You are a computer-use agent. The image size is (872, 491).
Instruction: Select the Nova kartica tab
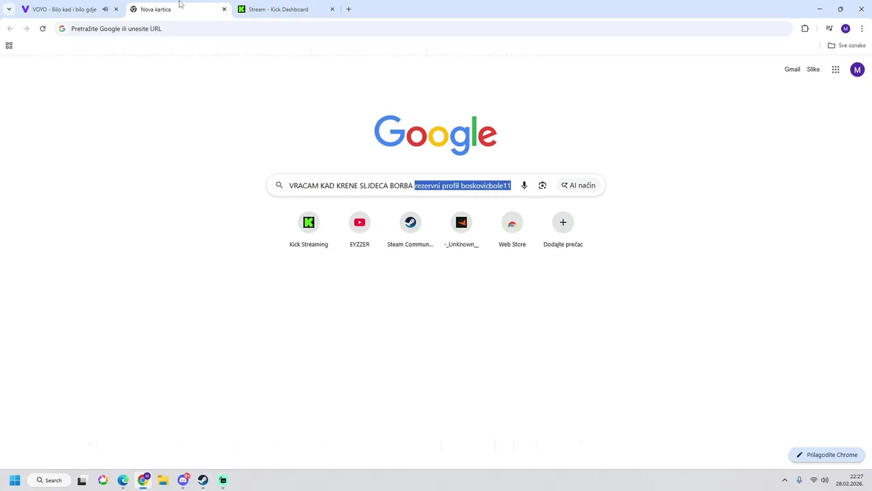(178, 10)
